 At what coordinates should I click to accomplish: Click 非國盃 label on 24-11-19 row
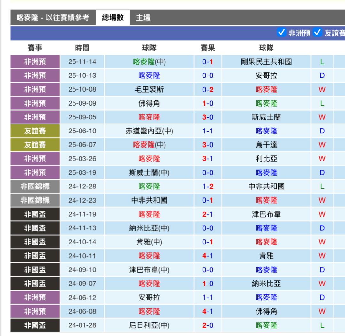tap(35, 214)
